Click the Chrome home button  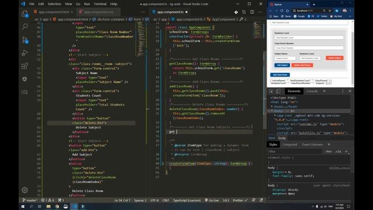(287, 10)
